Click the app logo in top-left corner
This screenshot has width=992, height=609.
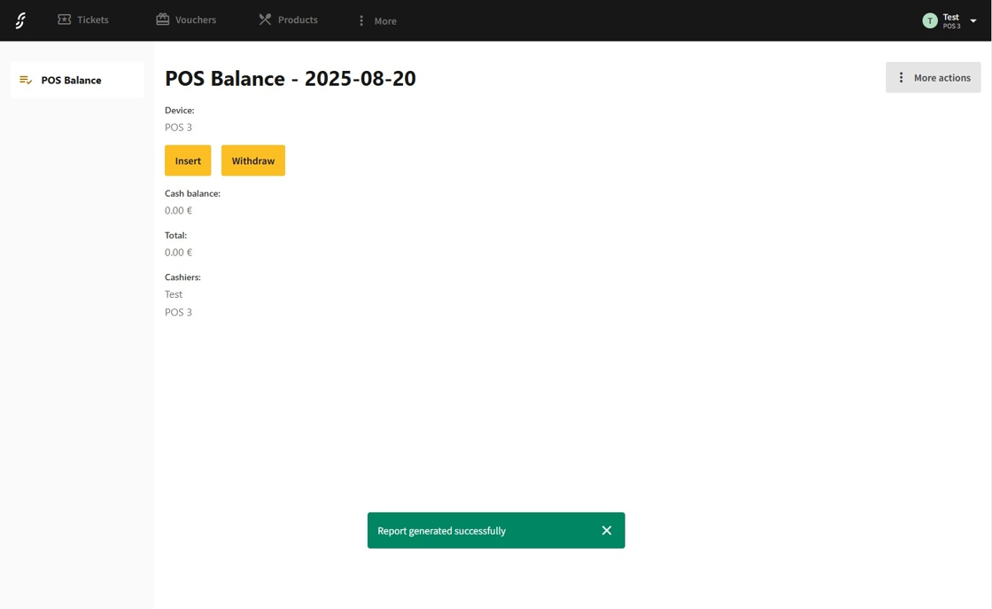[20, 20]
